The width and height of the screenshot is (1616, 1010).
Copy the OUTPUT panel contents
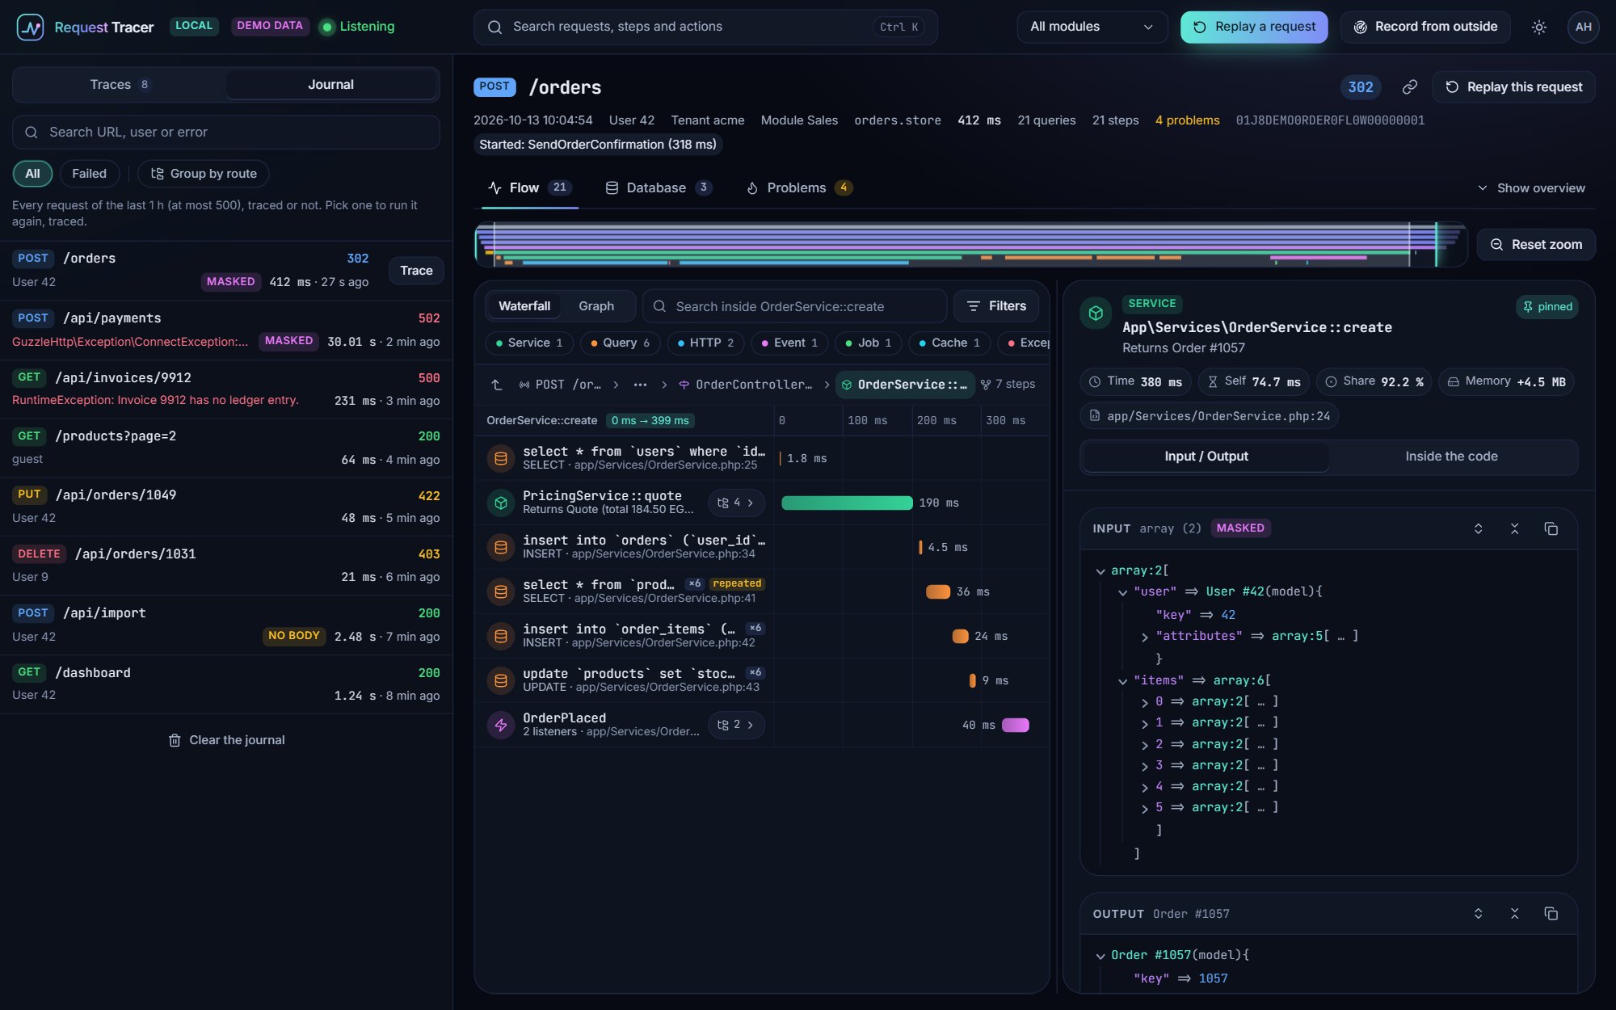coord(1551,913)
